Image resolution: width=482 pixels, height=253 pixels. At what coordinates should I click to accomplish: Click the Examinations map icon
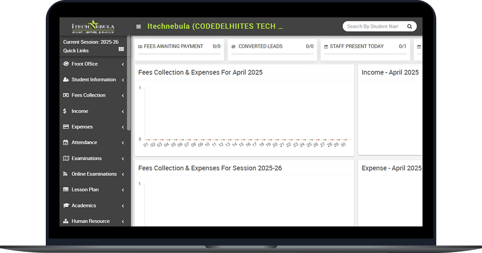tap(66, 158)
